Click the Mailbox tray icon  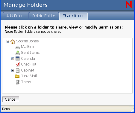click(x=18, y=48)
